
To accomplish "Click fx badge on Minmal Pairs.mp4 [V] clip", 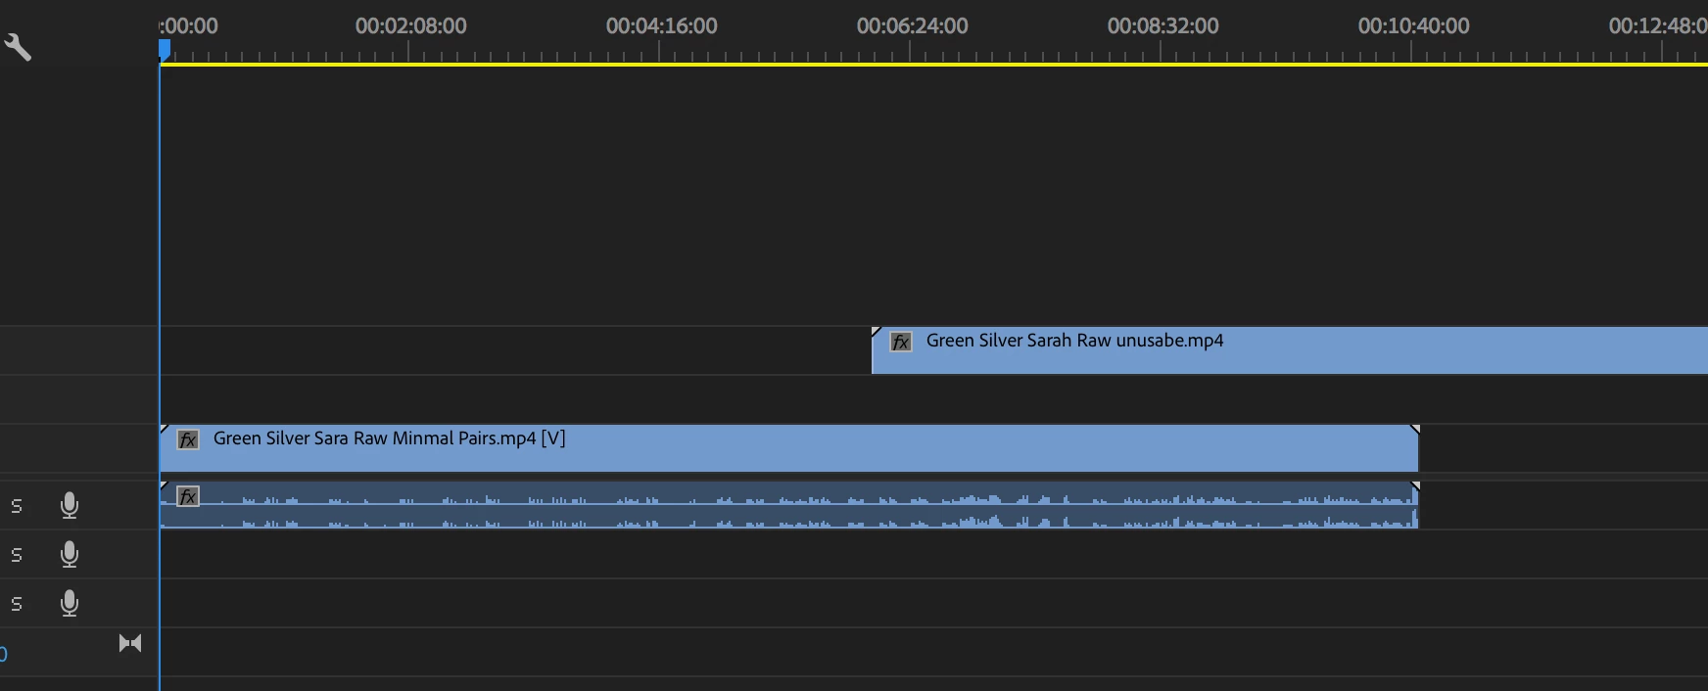I will pyautogui.click(x=188, y=439).
